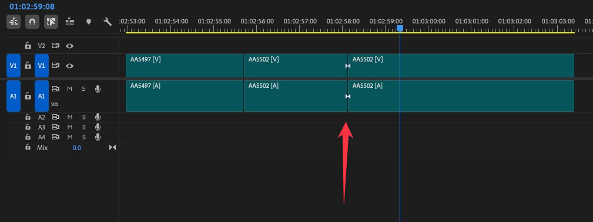Click Mix track volume value 0.0

tap(77, 148)
